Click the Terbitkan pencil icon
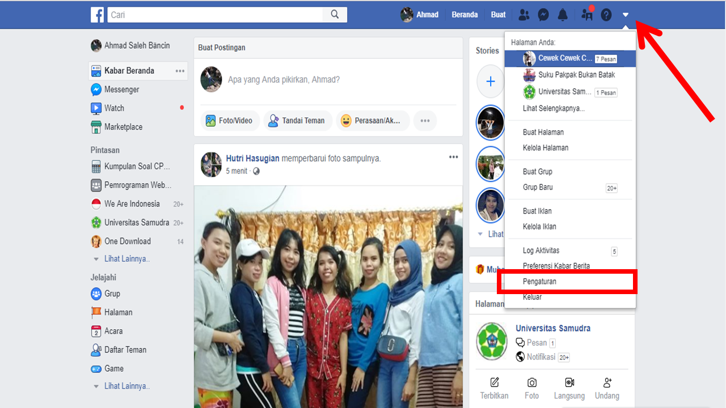The width and height of the screenshot is (726, 408). click(x=495, y=382)
